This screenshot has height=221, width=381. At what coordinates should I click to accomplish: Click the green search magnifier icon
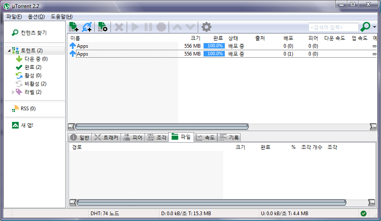coord(365,27)
